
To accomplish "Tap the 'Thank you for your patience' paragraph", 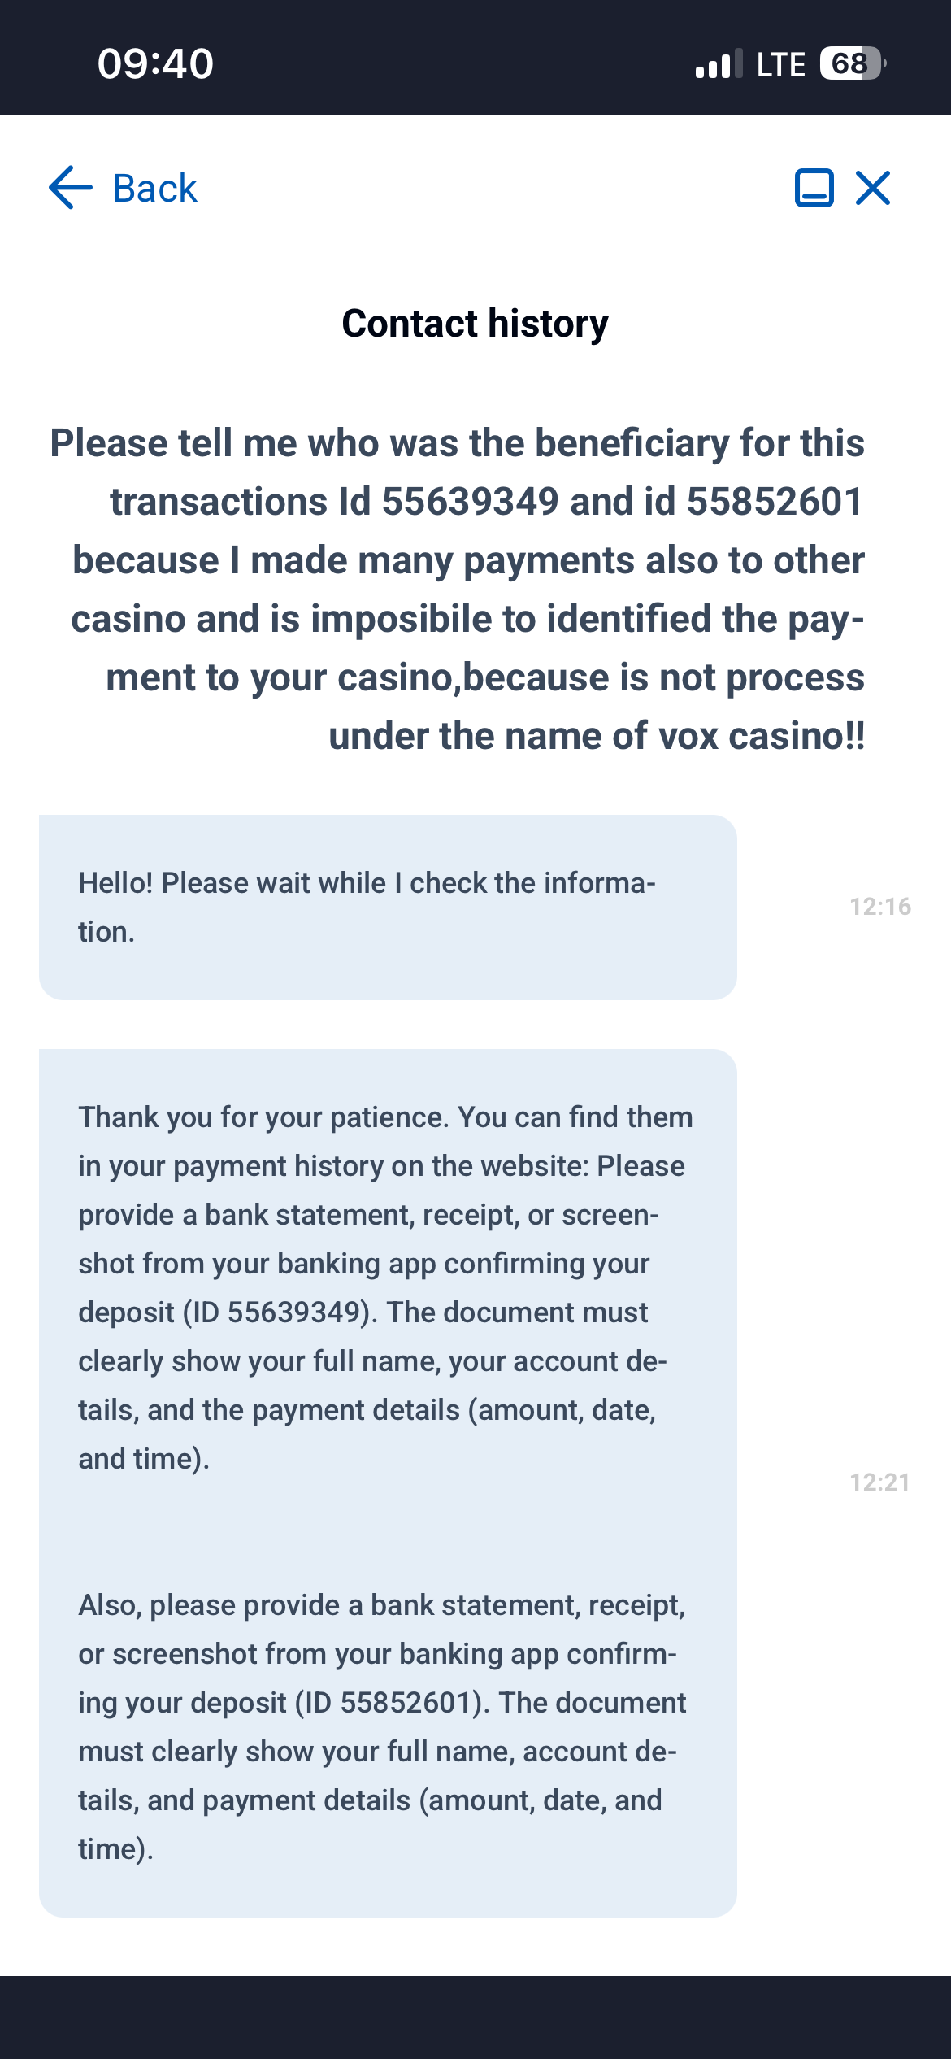I will 384,1287.
